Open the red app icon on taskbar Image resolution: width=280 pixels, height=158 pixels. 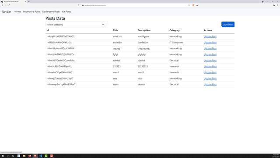(x=52, y=156)
